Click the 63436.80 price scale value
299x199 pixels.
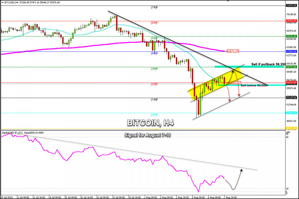pyautogui.click(x=291, y=47)
